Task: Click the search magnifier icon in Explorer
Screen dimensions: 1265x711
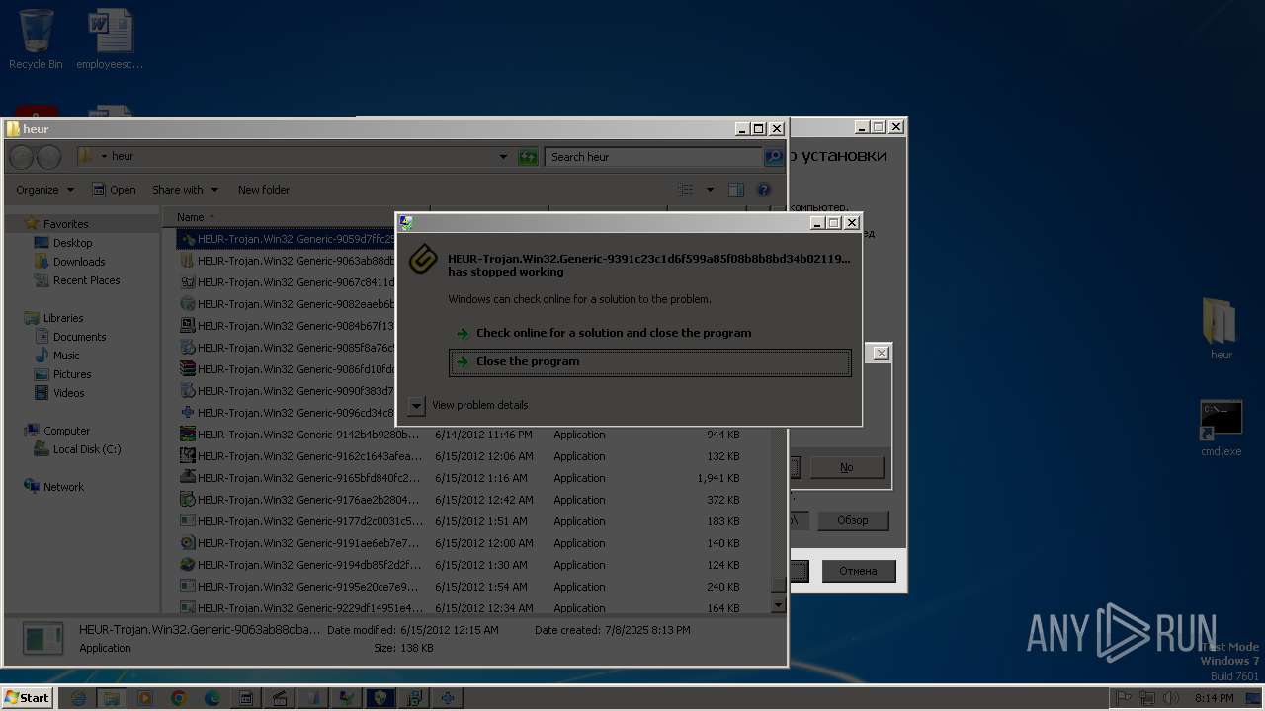Action: 774,157
